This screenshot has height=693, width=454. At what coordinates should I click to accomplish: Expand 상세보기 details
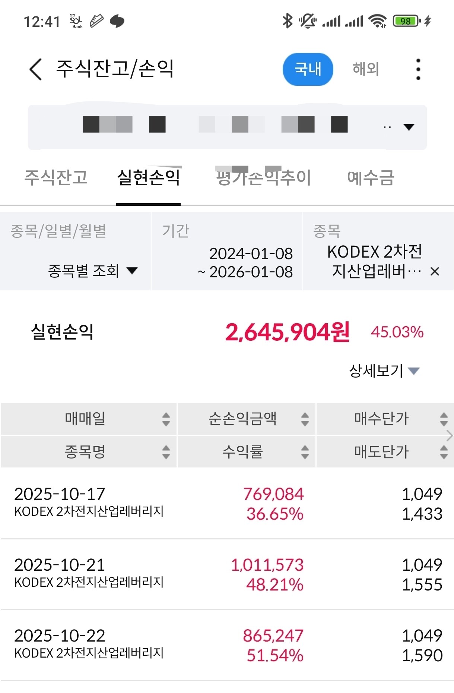coord(384,371)
